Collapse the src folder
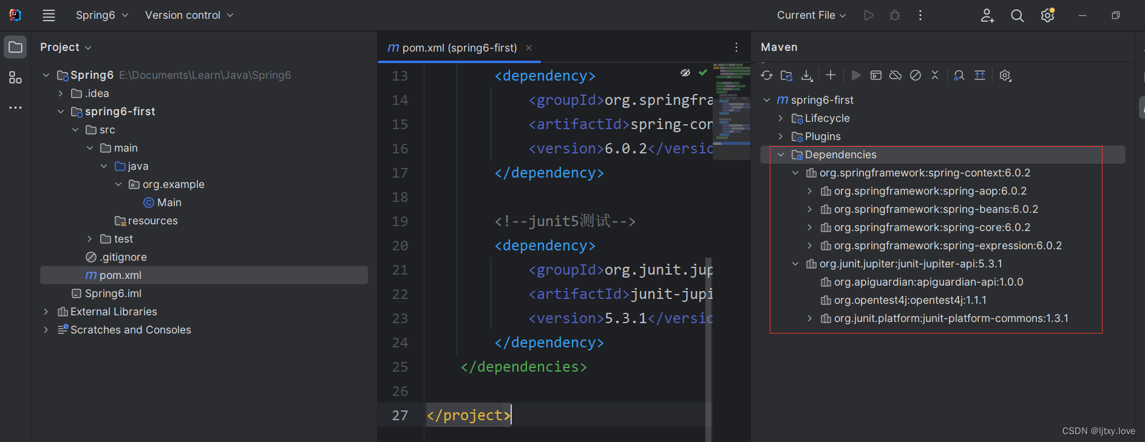 (x=75, y=130)
